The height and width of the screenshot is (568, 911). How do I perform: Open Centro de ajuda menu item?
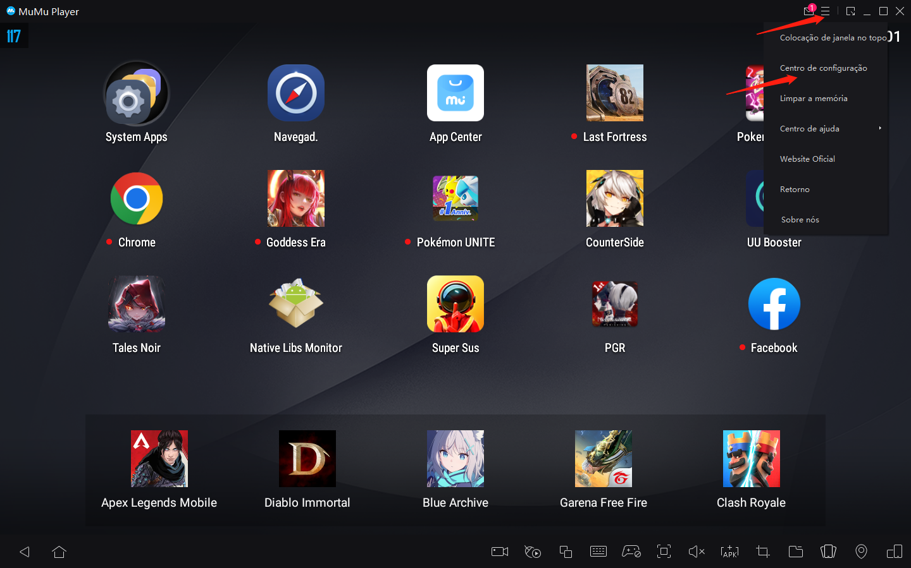[x=810, y=129]
